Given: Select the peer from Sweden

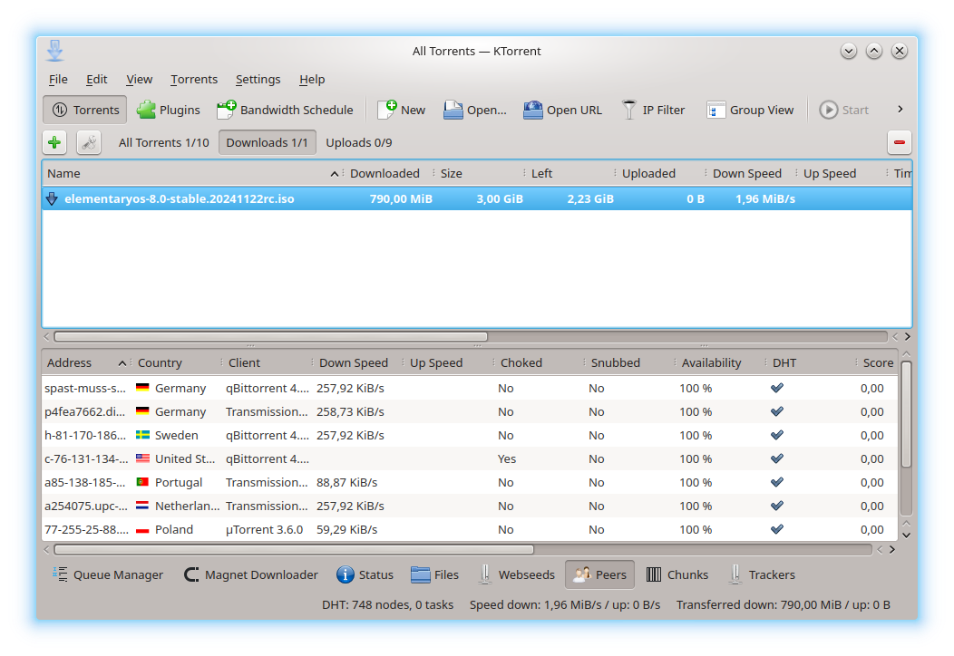Looking at the screenshot, I should [x=470, y=435].
